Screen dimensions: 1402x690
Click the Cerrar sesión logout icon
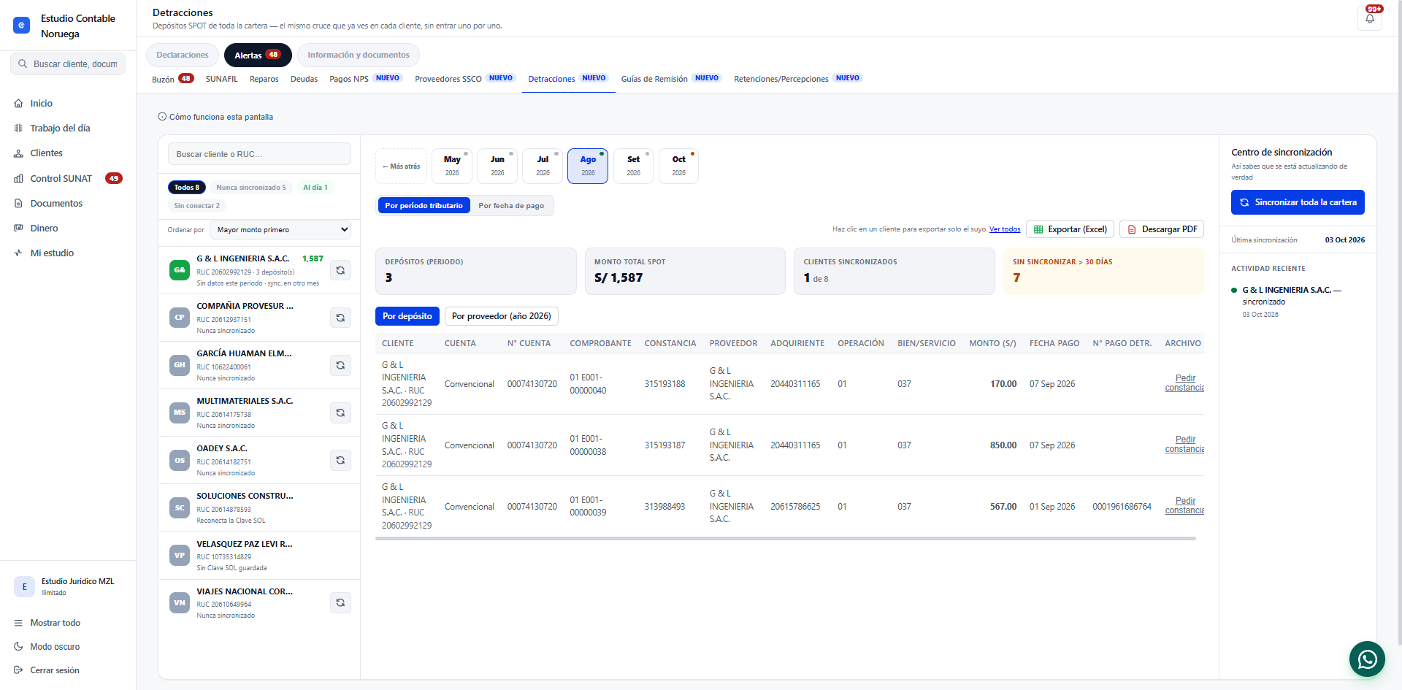point(18,670)
